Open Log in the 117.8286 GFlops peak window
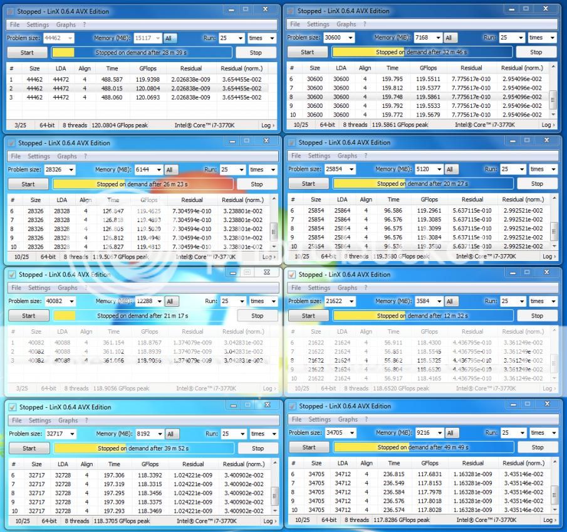 pyautogui.click(x=548, y=520)
